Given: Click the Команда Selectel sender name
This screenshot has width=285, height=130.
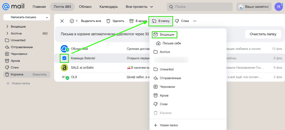Looking at the screenshot, I should tap(83, 58).
